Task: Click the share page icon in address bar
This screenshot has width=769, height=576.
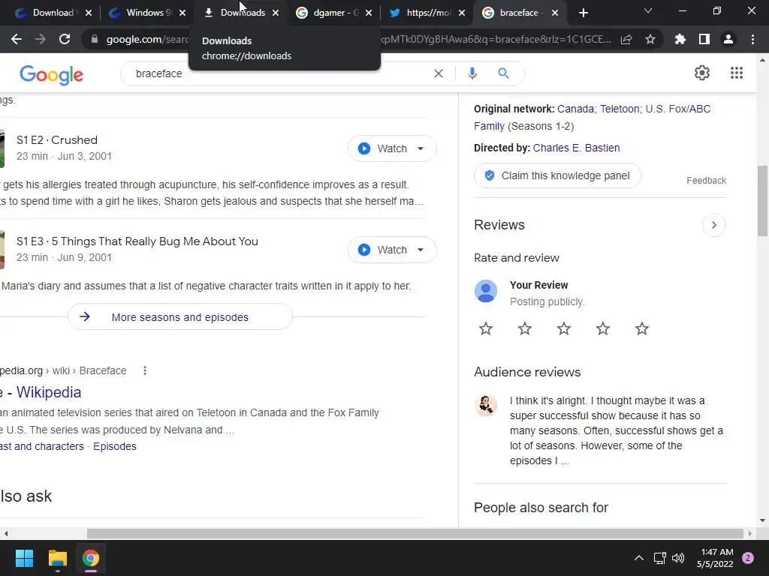Action: tap(626, 39)
